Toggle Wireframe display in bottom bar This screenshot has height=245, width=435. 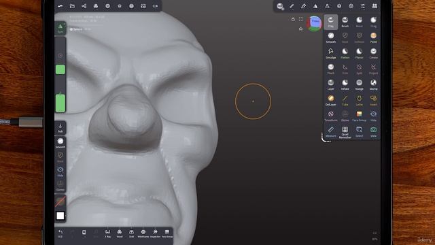[143, 233]
